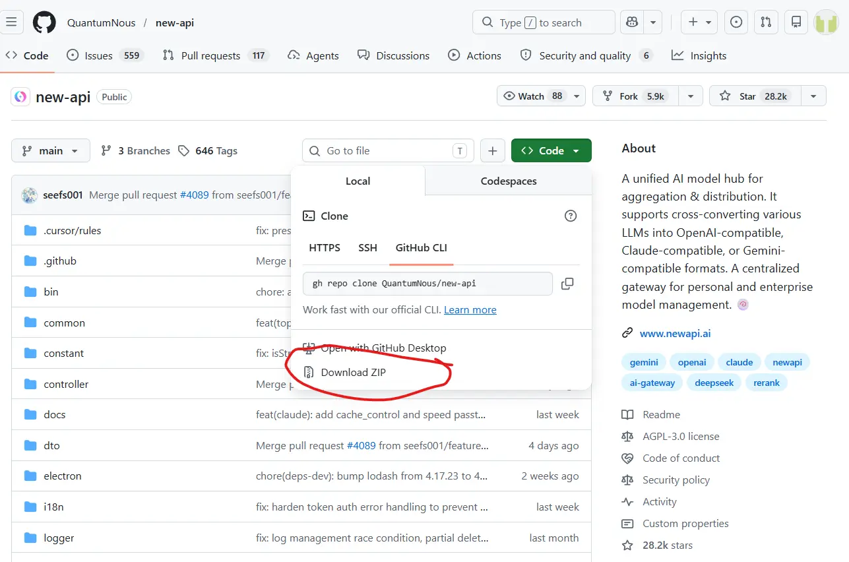Focus the Go to file field
The image size is (849, 562).
click(388, 150)
